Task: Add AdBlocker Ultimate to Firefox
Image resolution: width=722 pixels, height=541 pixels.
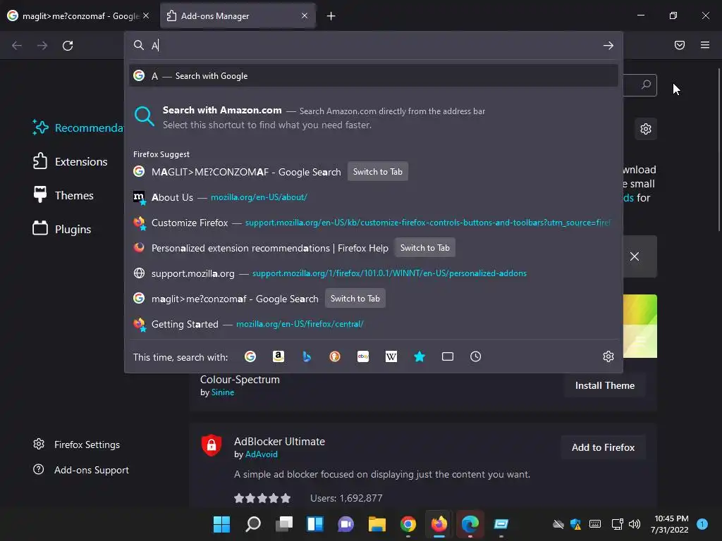Action: 604,447
